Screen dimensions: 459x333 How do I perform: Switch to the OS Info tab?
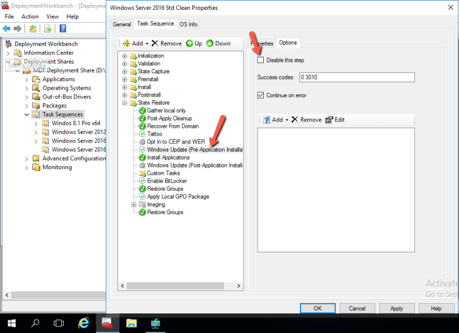click(188, 24)
